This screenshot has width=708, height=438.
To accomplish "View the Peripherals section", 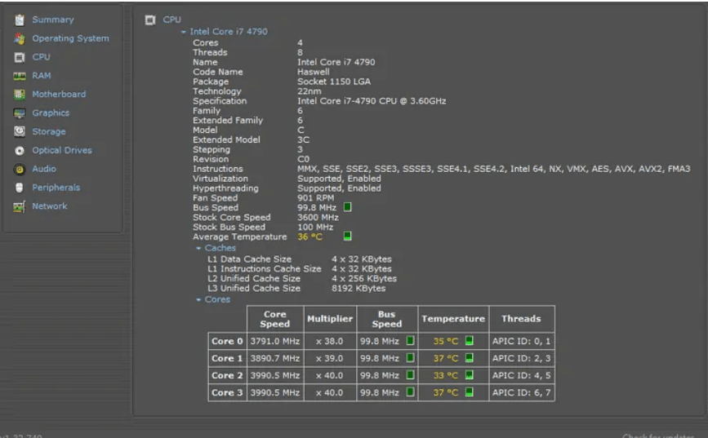I will pyautogui.click(x=56, y=188).
